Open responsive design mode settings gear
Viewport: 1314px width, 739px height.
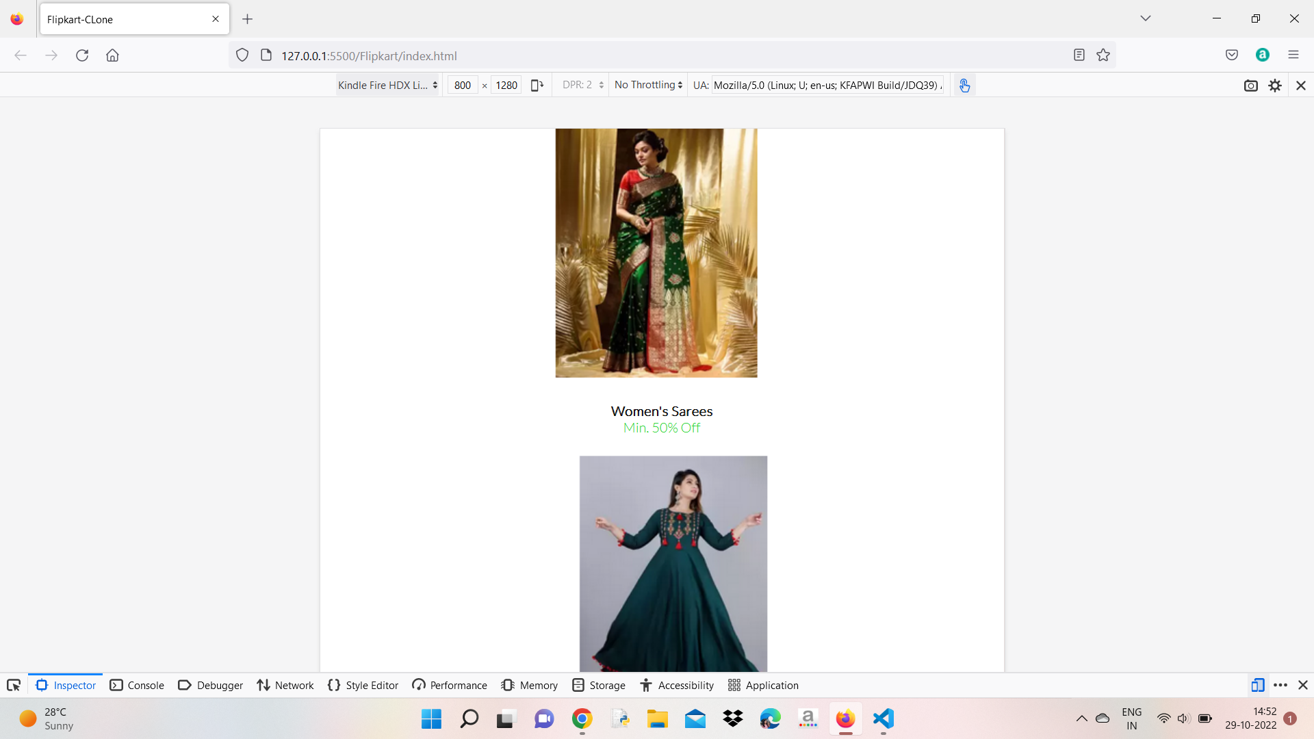click(x=1276, y=85)
